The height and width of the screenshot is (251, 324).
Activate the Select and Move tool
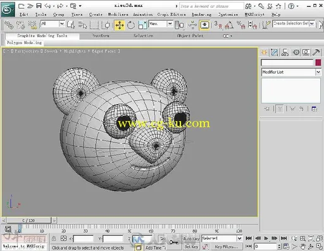pos(120,25)
